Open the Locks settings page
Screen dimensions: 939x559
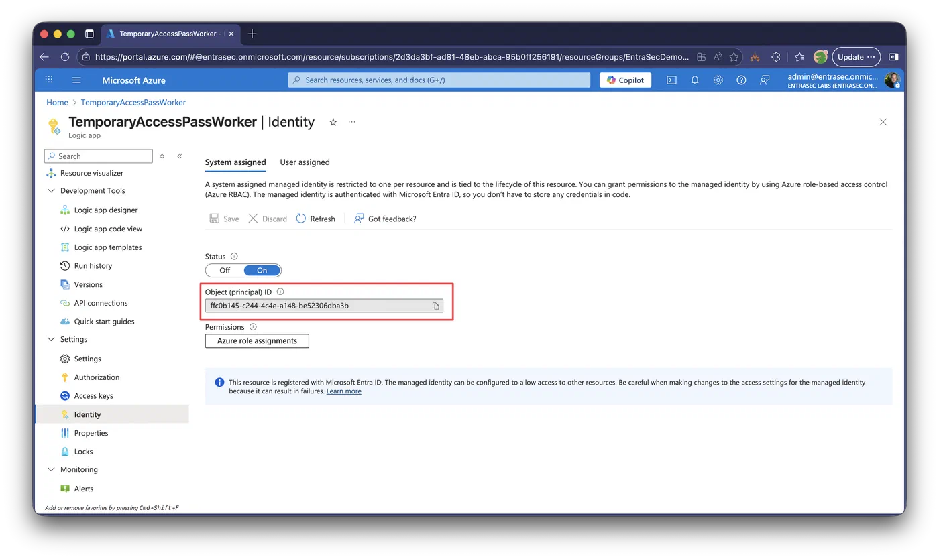tap(83, 452)
